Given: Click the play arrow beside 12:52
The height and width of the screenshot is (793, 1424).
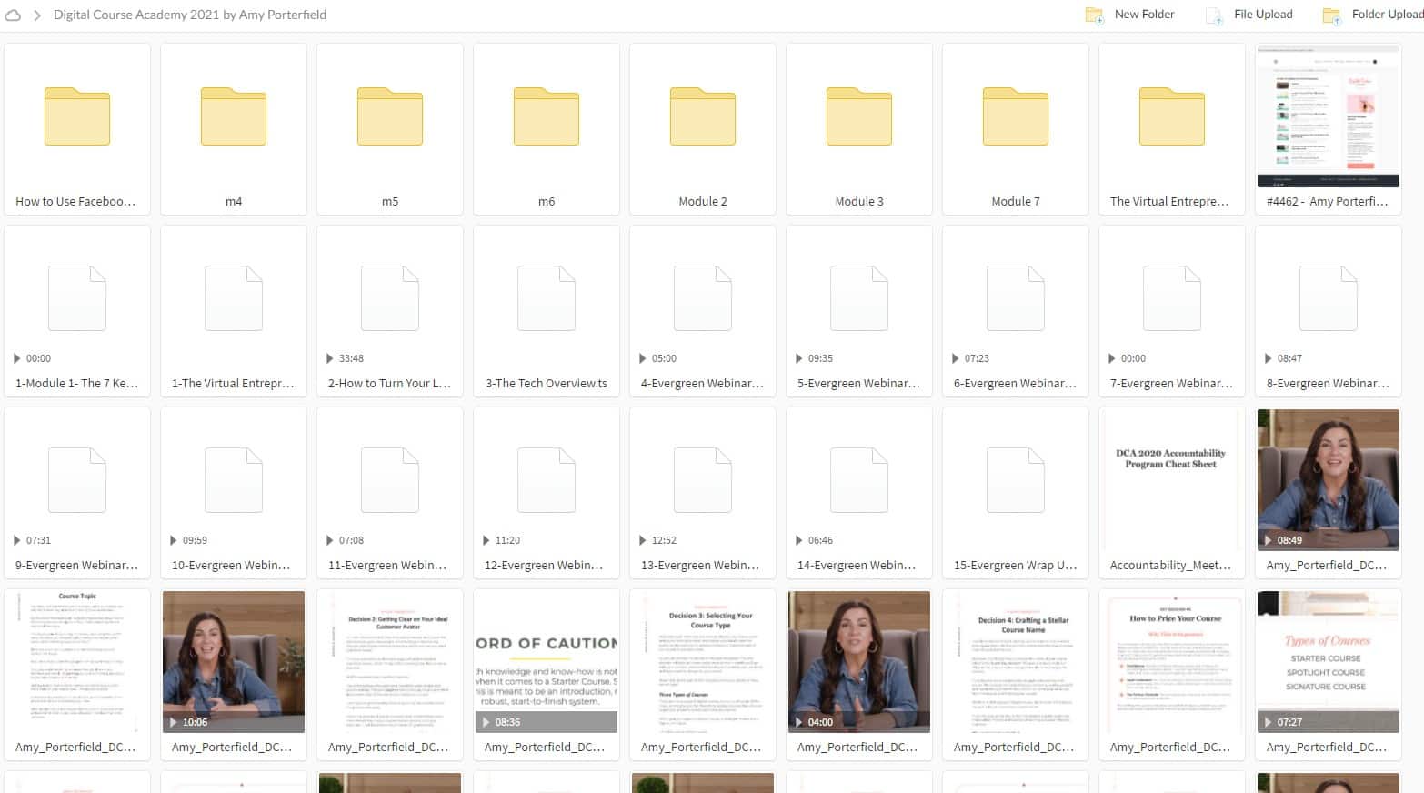Looking at the screenshot, I should point(643,540).
